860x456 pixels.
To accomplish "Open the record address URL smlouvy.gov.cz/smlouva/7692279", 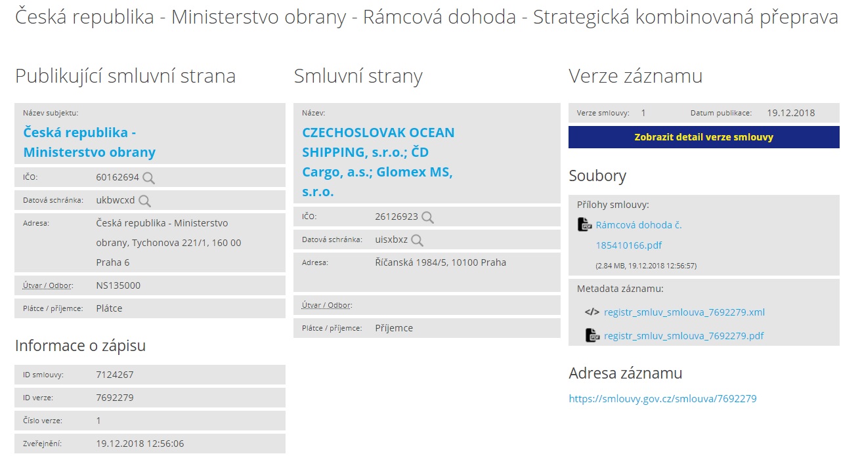I will [x=662, y=398].
